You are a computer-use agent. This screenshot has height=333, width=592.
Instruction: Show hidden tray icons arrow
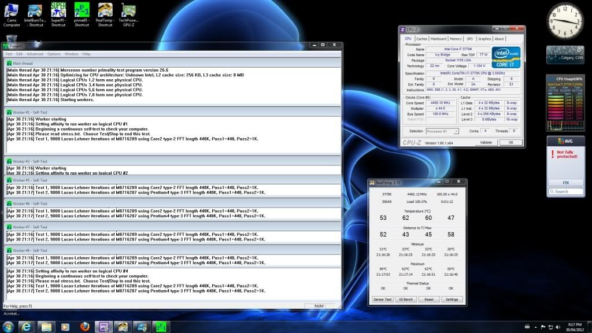535,327
